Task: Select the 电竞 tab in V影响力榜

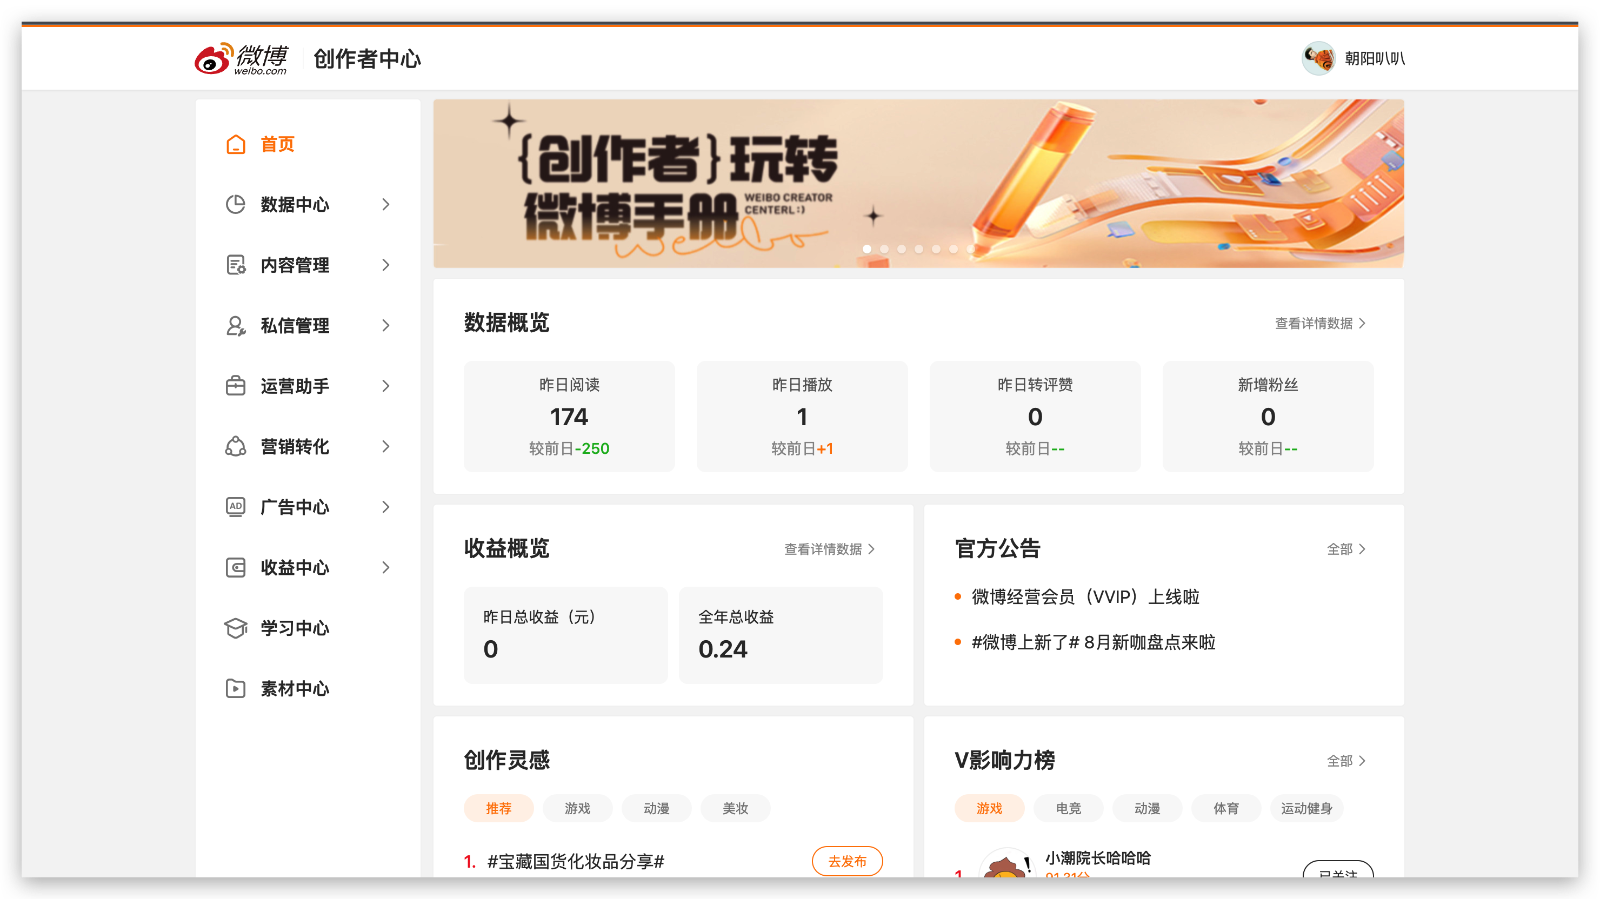Action: (x=1068, y=808)
